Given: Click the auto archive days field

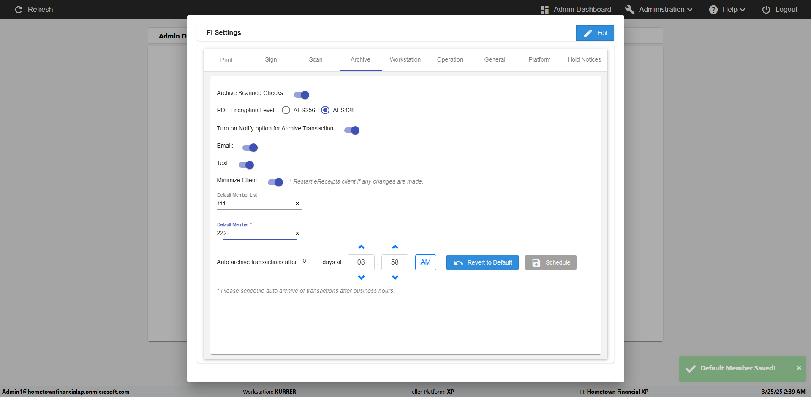Looking at the screenshot, I should pyautogui.click(x=310, y=262).
